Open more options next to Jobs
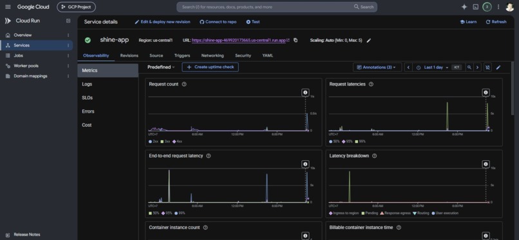519x240 pixels. 68,55
